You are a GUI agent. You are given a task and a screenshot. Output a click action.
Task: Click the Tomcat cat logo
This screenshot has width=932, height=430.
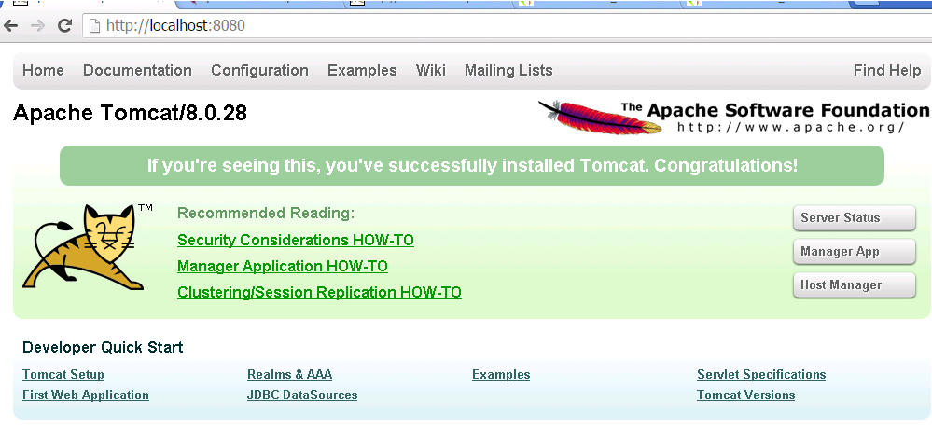(87, 246)
